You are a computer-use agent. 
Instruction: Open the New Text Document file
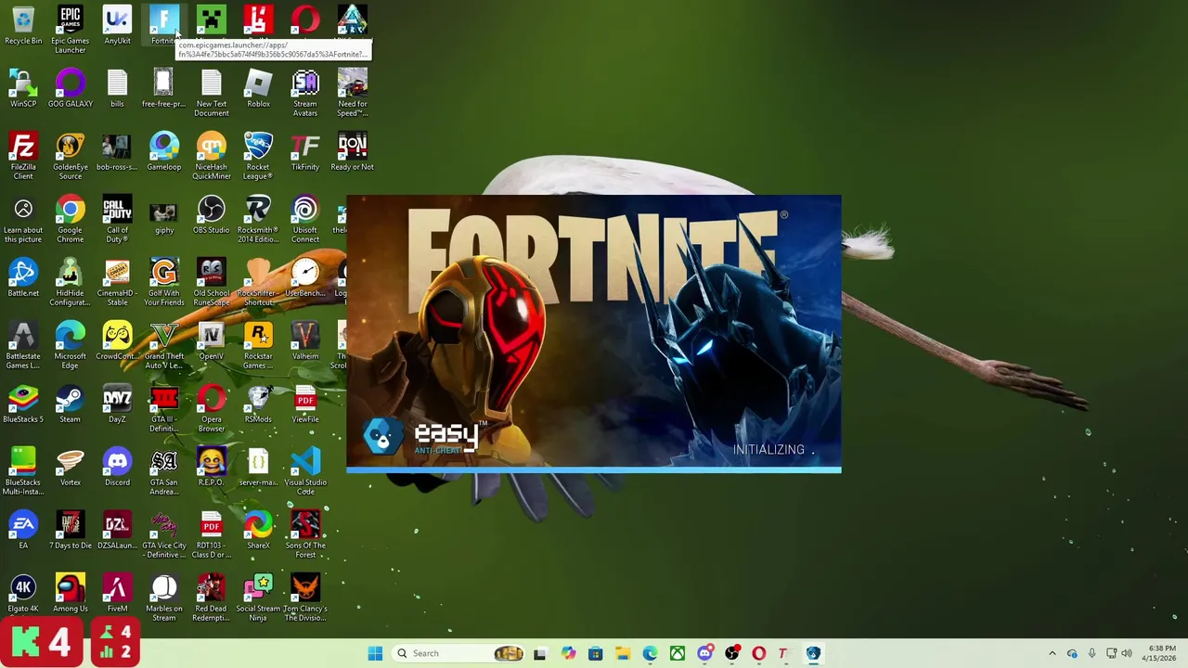(212, 93)
